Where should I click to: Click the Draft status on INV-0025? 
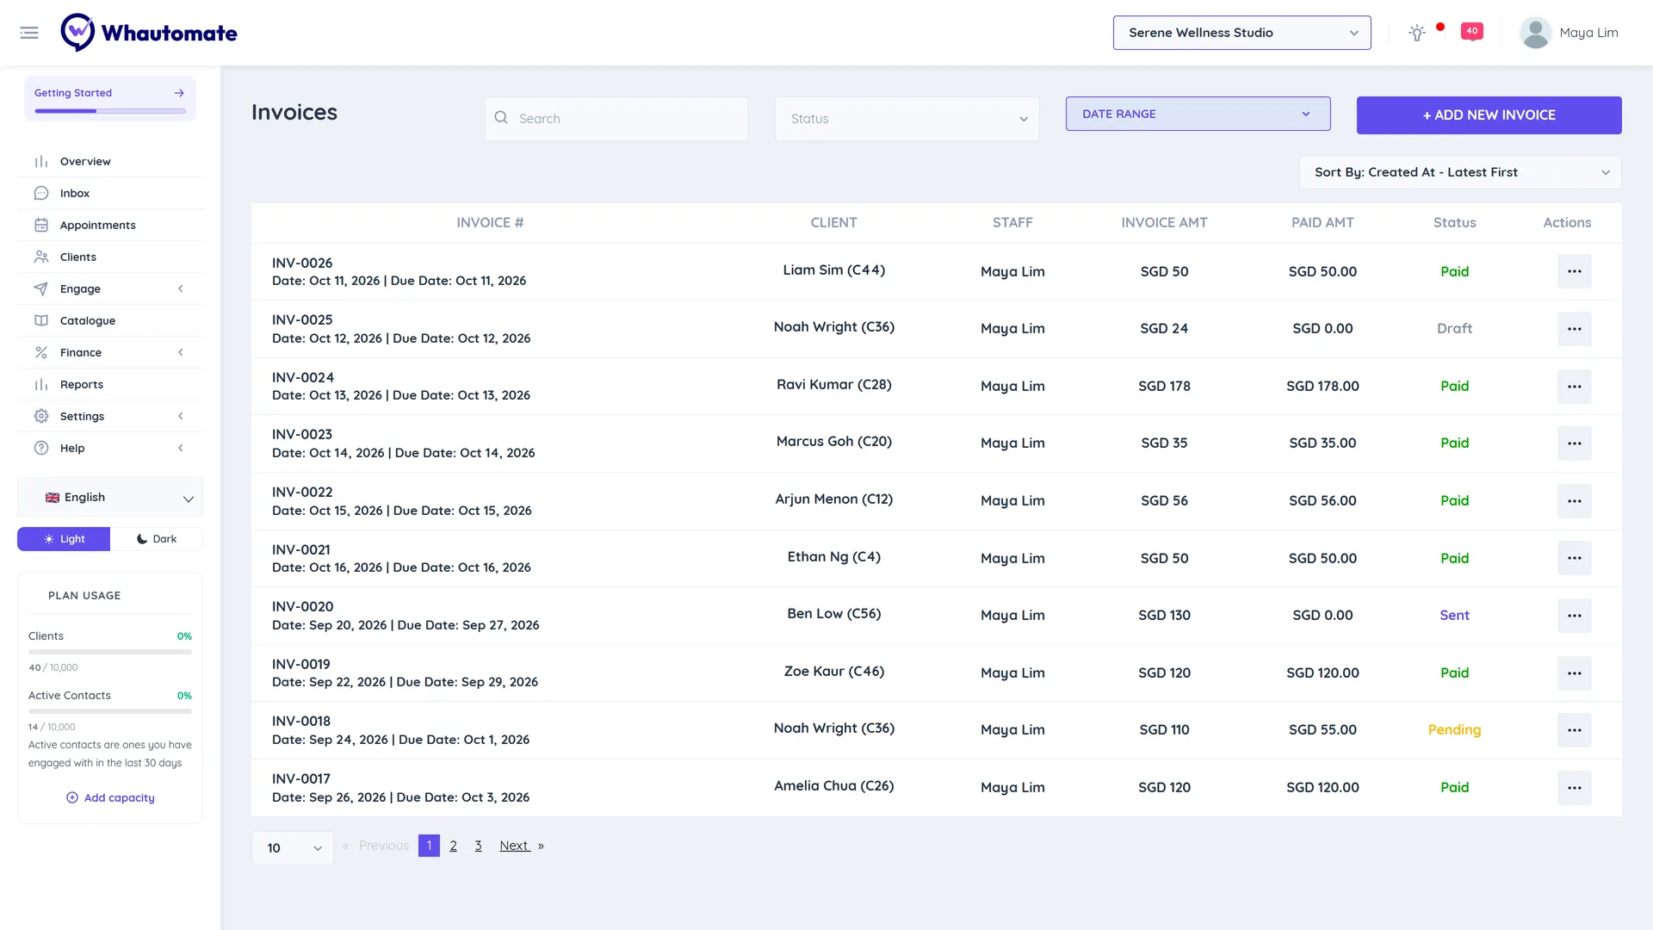(x=1454, y=329)
